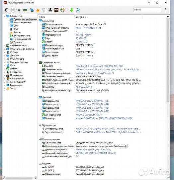Select the DIMM1: SK hynix memory row
This screenshot has height=180, width=174.
point(91,80)
